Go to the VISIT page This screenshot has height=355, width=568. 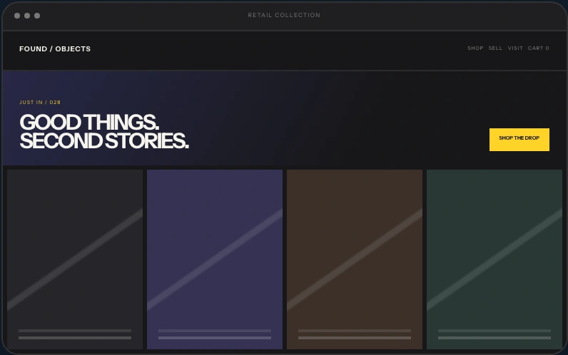[515, 48]
